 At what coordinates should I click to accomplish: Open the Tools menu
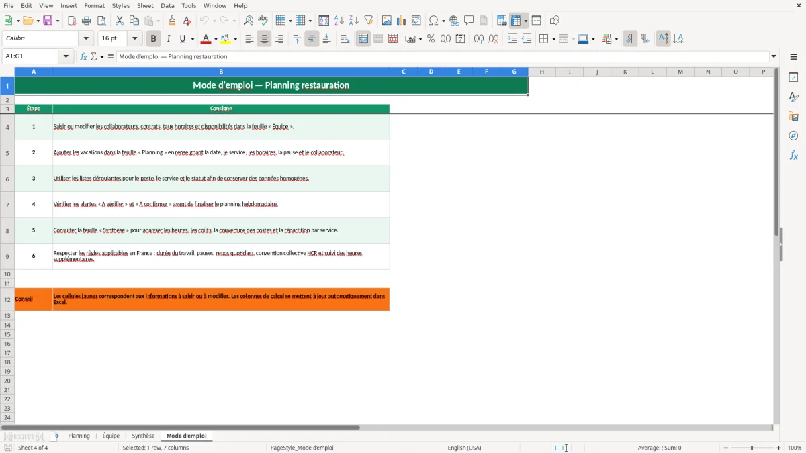[x=189, y=5]
